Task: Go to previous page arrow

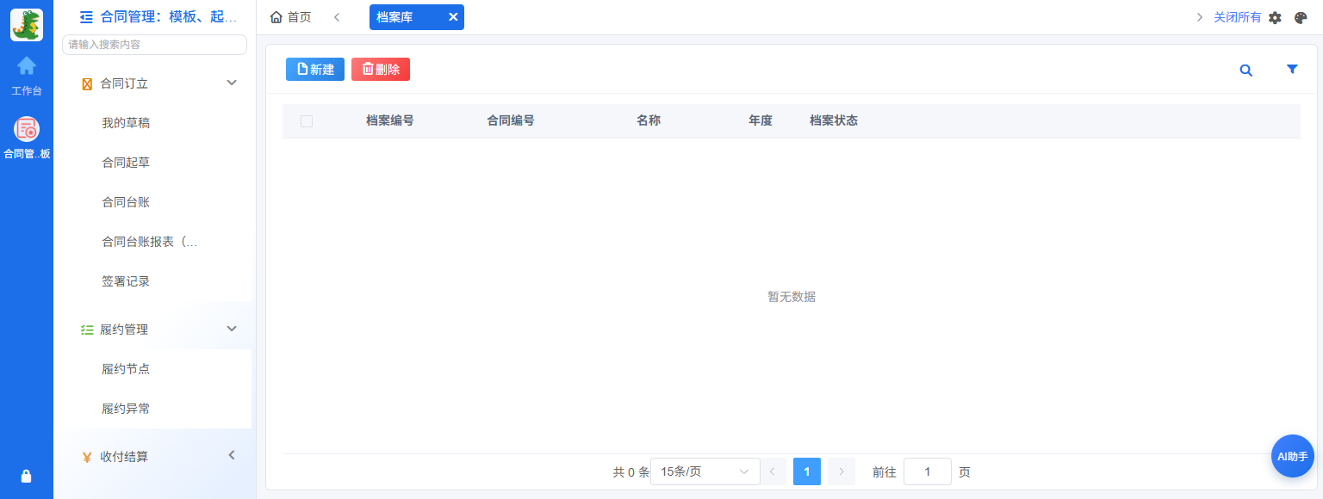Action: coord(773,471)
